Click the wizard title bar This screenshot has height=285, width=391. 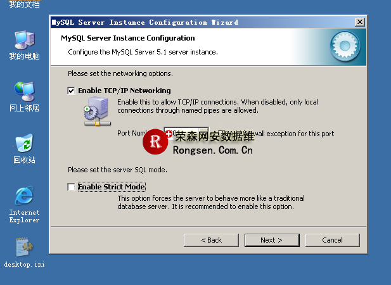pos(190,22)
